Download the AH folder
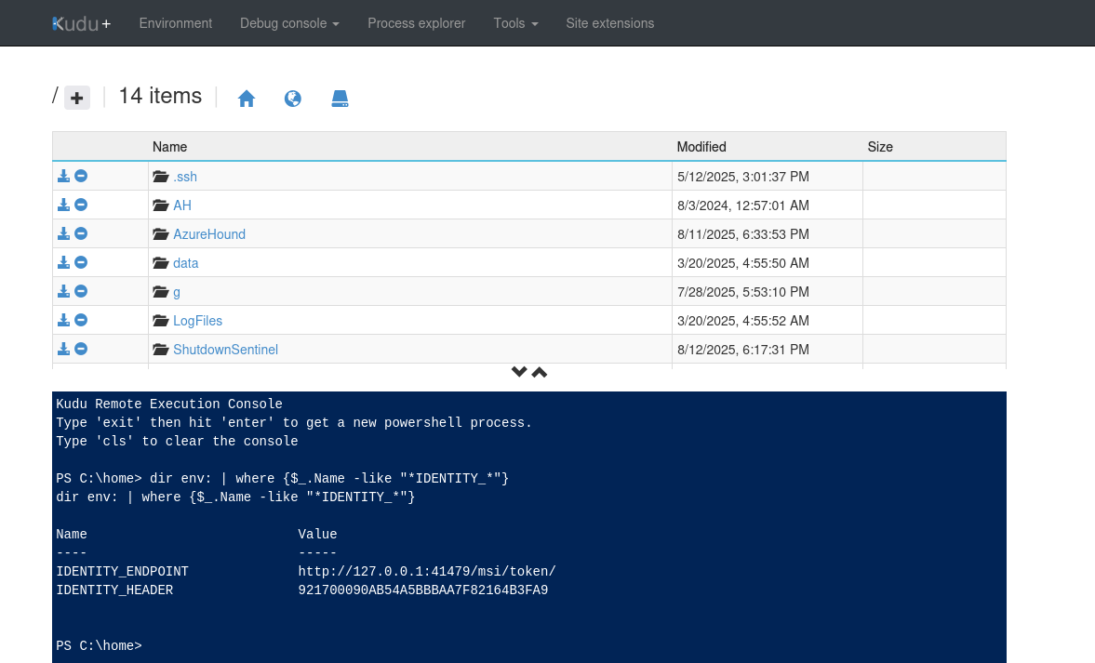Screen dimensions: 1095x663 click(x=63, y=205)
